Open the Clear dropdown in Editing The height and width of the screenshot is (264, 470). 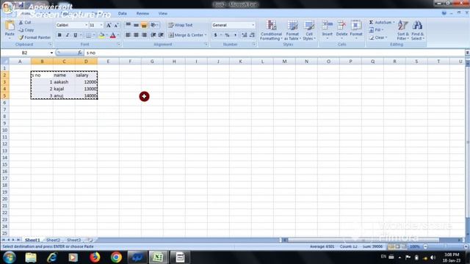point(378,37)
